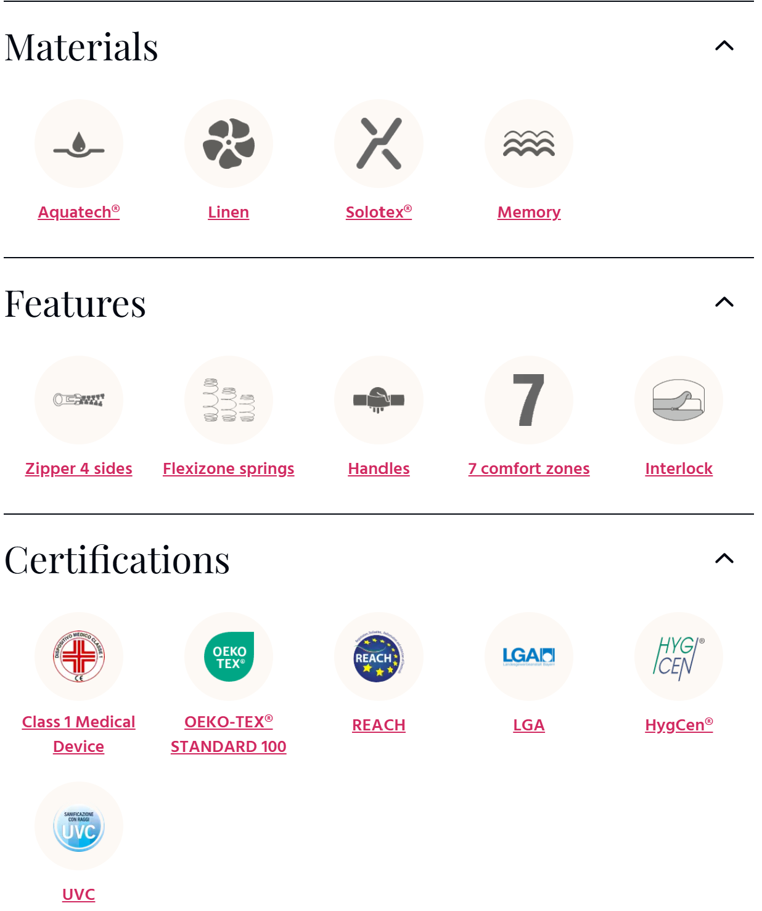Select the Linen flower icon
Viewport: 762px width, 911px height.
[x=229, y=144]
